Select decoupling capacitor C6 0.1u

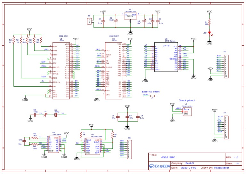pos(118,117)
